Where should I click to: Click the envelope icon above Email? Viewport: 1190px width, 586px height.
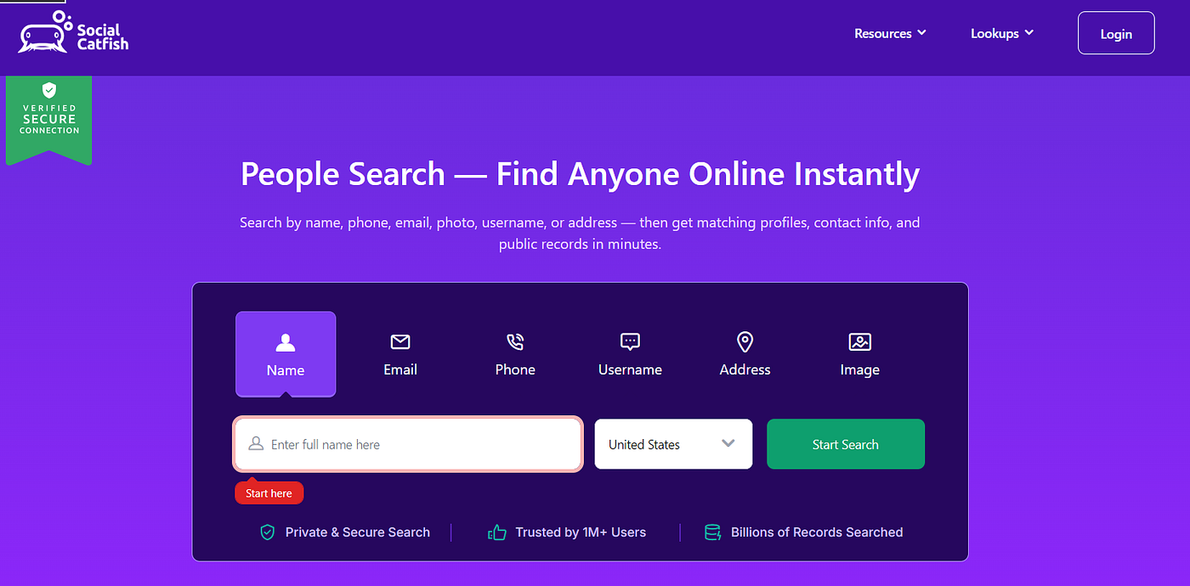(x=400, y=341)
